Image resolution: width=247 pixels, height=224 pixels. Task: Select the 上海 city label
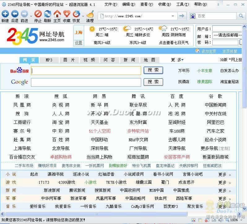tap(78, 33)
